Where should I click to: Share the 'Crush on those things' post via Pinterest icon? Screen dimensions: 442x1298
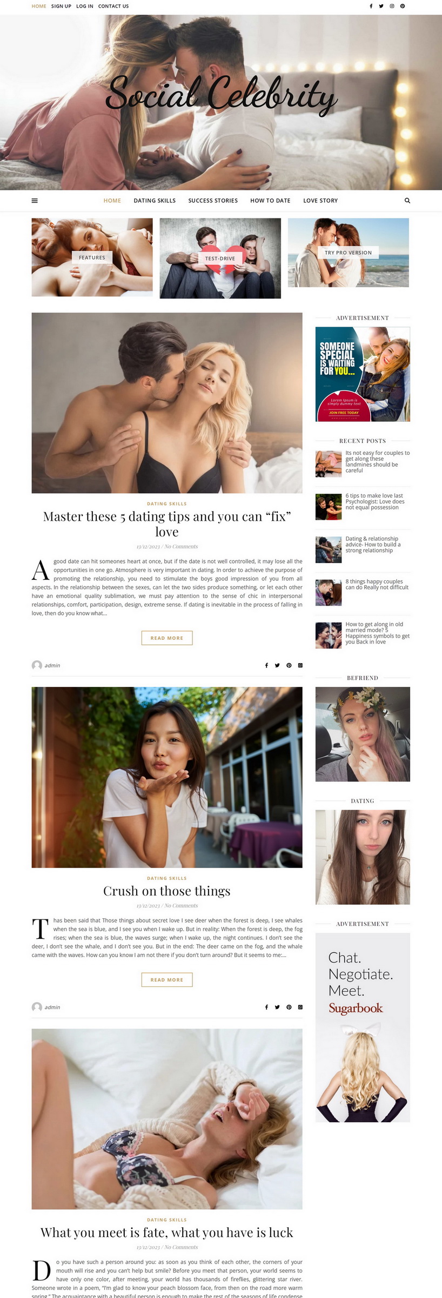[x=289, y=1007]
